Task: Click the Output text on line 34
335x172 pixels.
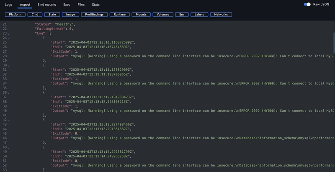Action: [x=203, y=83]
